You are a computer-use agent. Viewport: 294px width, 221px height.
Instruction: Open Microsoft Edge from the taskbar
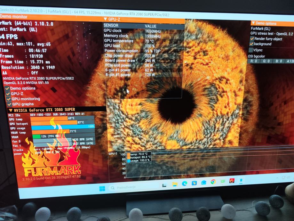(x=185, y=184)
